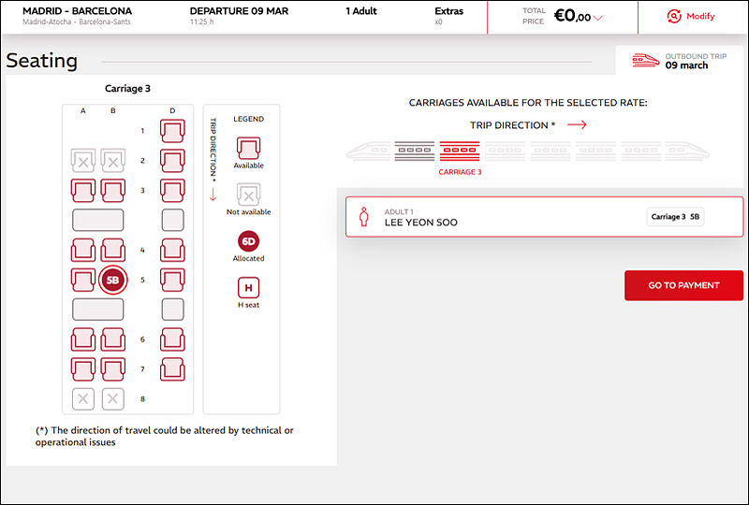This screenshot has height=505, width=749.
Task: Choose seat 6A
Action: click(x=83, y=339)
